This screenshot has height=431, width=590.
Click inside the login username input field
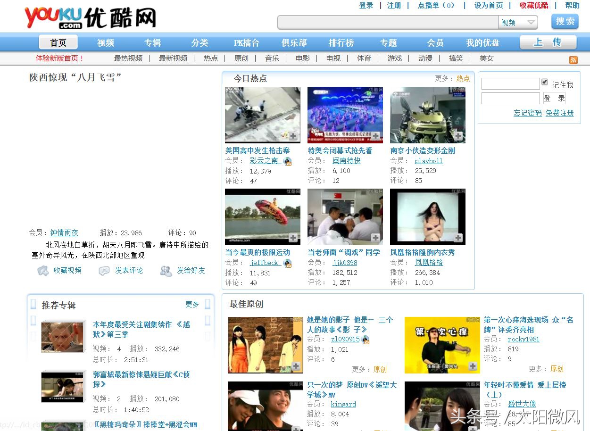[x=510, y=83]
